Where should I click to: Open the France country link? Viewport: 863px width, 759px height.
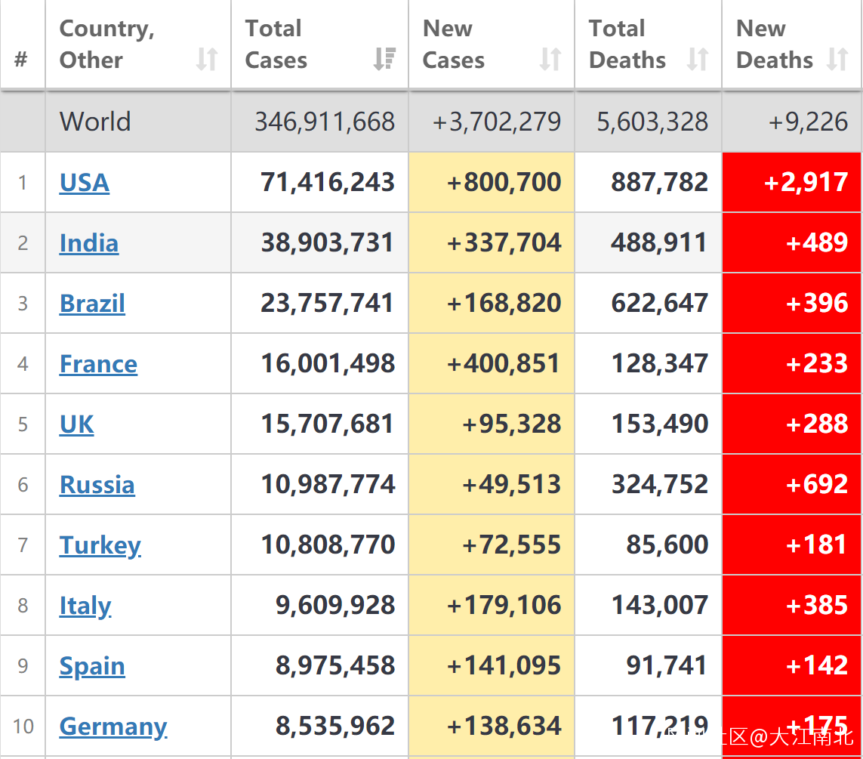click(x=98, y=364)
